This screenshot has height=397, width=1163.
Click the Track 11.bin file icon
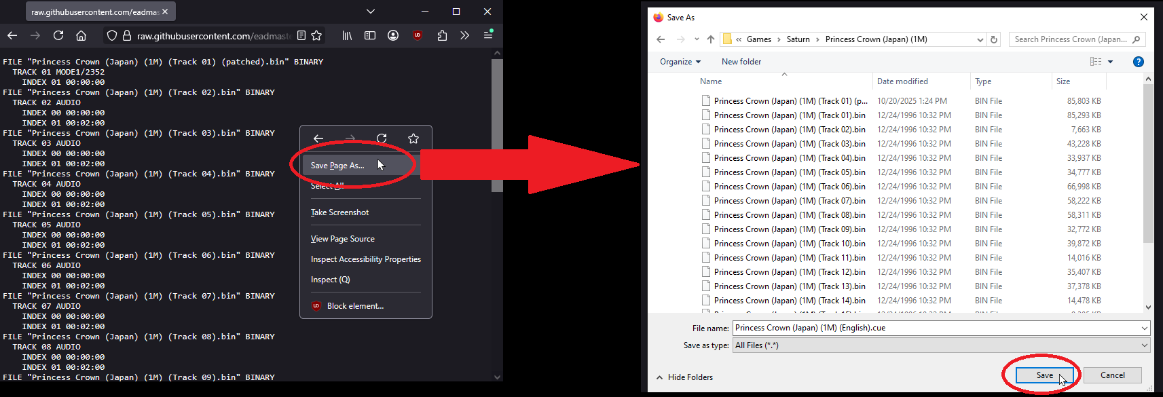(x=706, y=258)
